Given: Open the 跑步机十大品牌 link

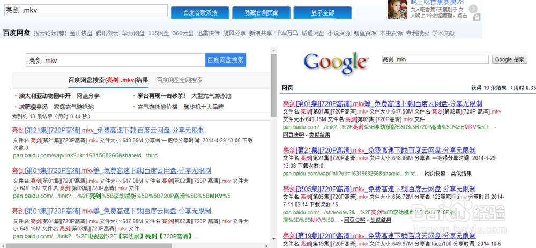Looking at the screenshot, I should (x=204, y=107).
